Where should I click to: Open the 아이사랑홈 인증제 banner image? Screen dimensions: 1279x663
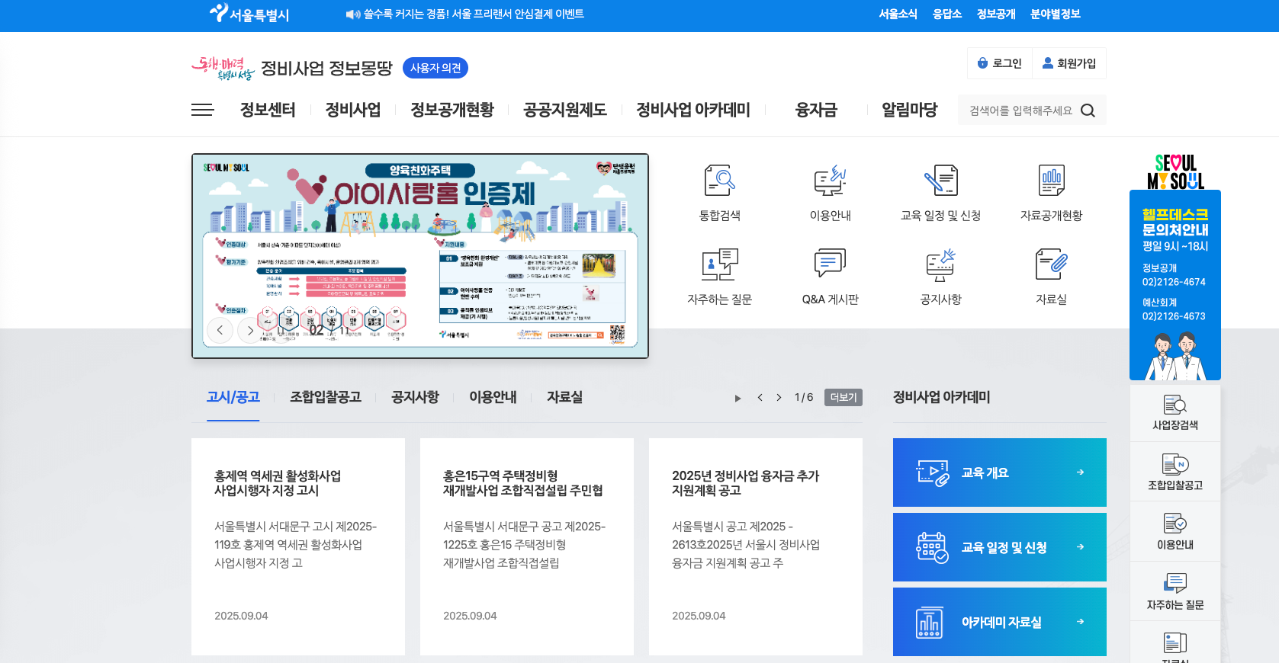coord(420,256)
